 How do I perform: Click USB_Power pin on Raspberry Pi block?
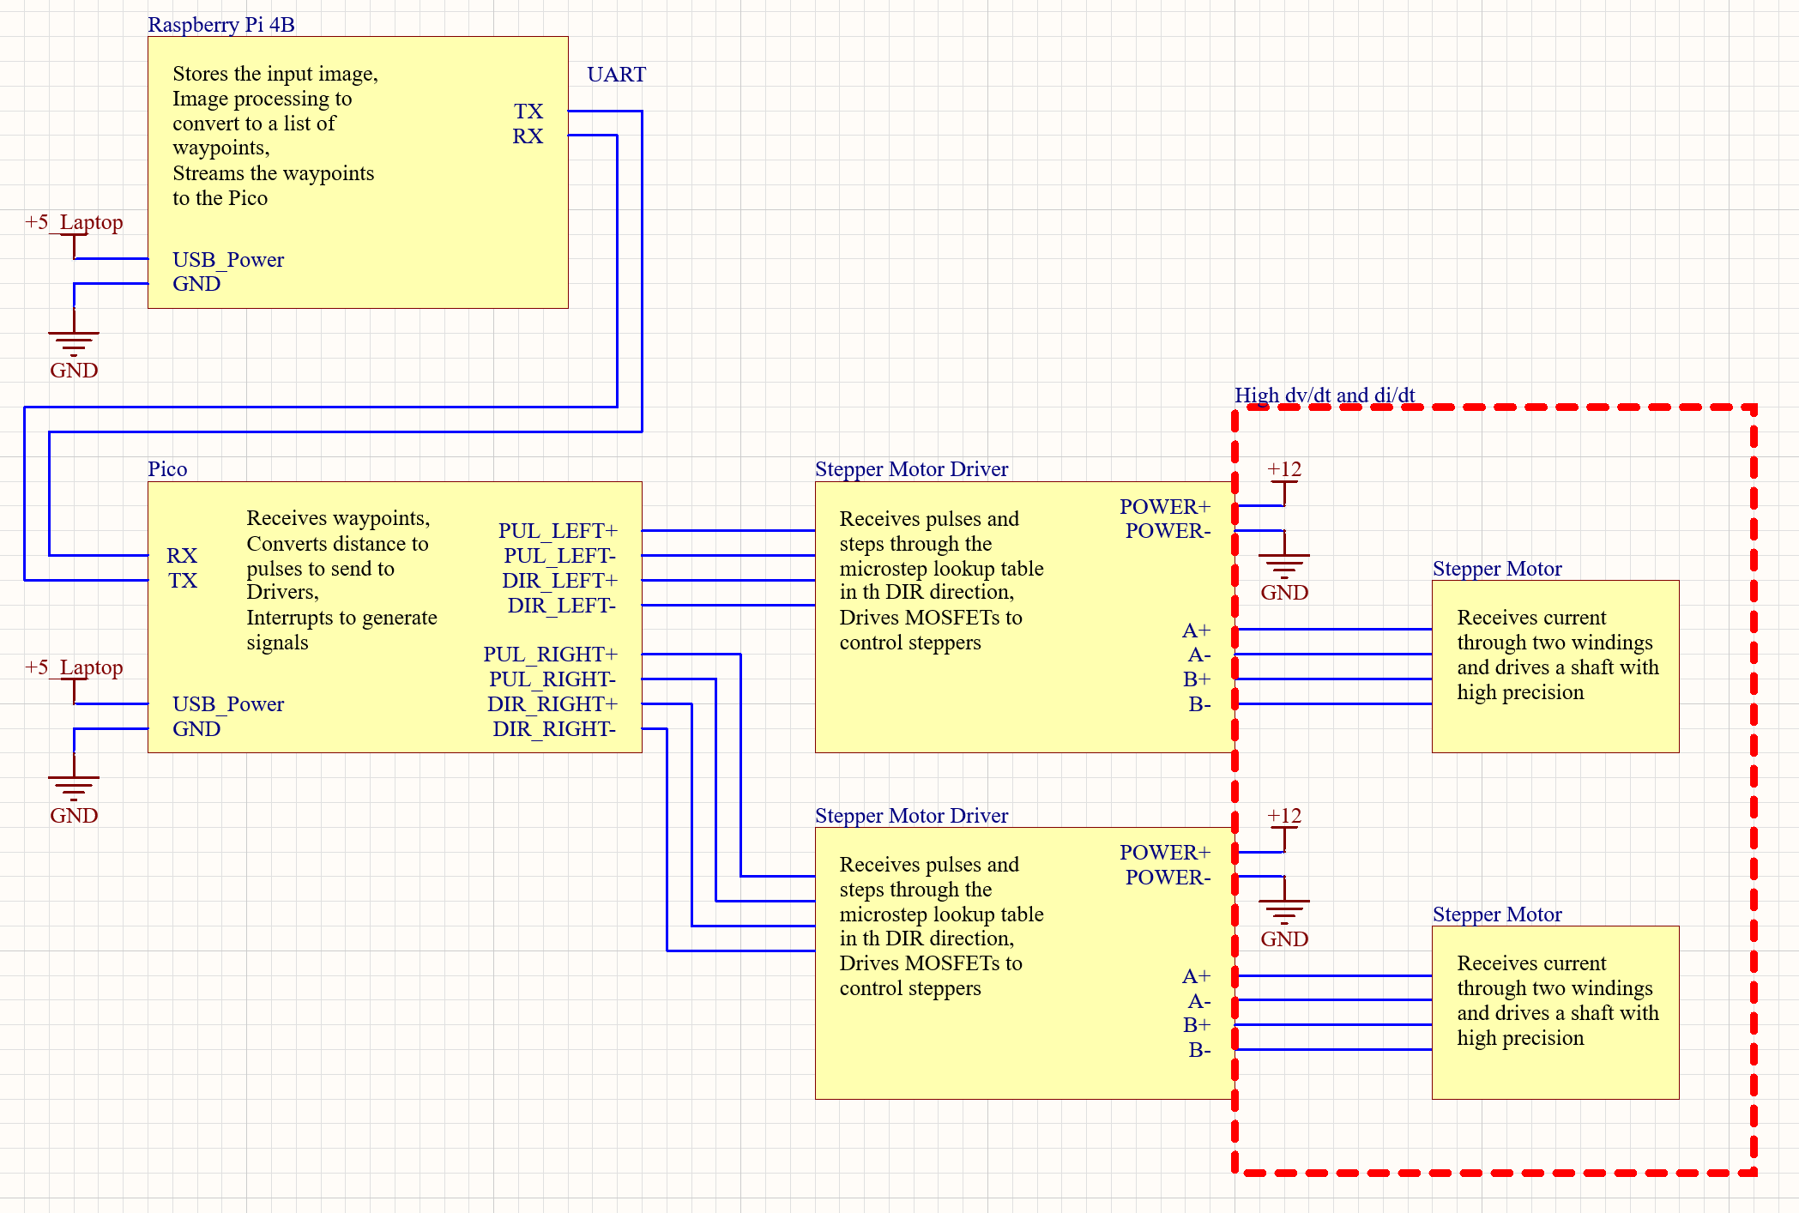[x=228, y=260]
